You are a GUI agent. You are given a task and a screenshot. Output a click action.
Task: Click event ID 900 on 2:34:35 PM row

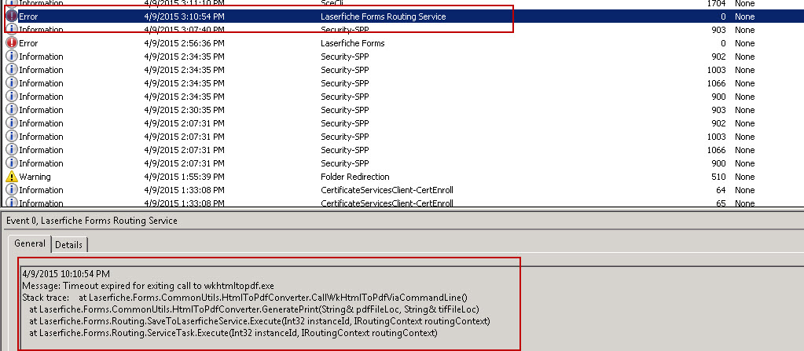pos(719,97)
